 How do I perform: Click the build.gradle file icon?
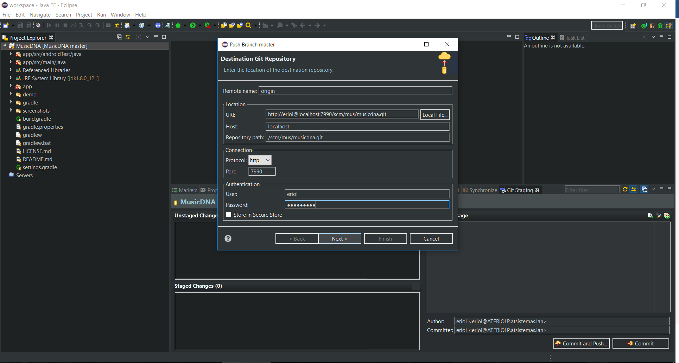(x=19, y=119)
